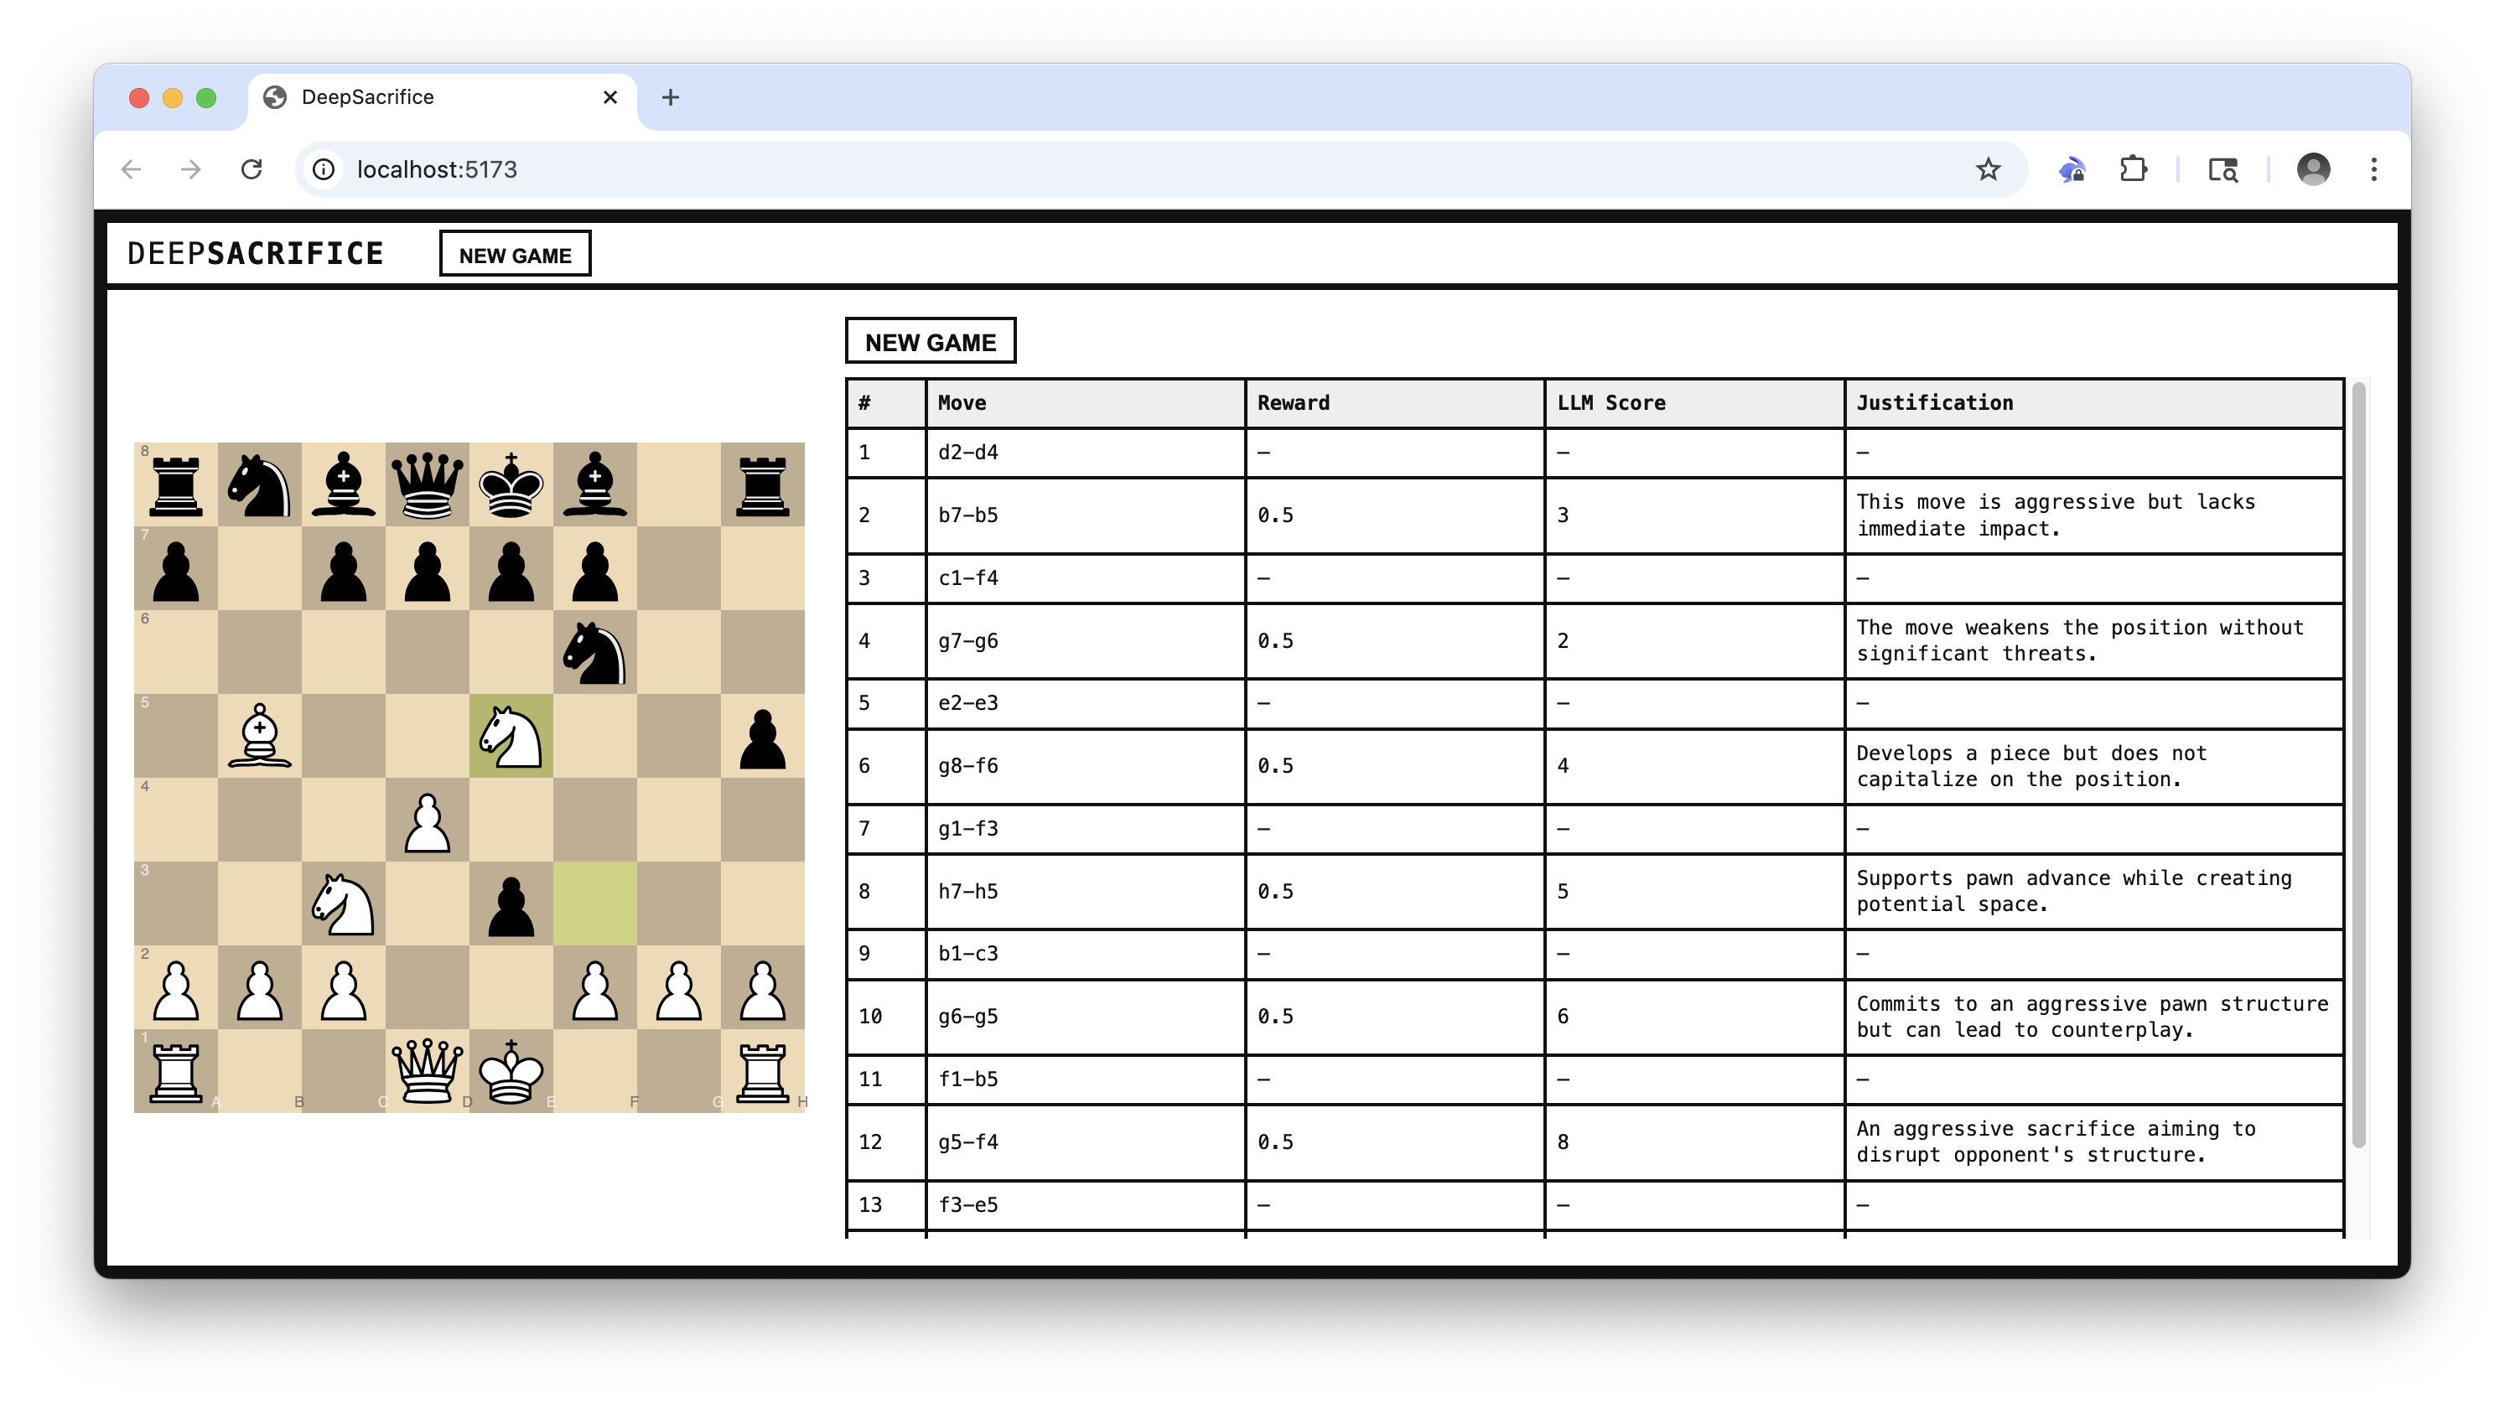The height and width of the screenshot is (1403, 2505).
Task: Bookmark this page with the star icon
Action: [1988, 169]
